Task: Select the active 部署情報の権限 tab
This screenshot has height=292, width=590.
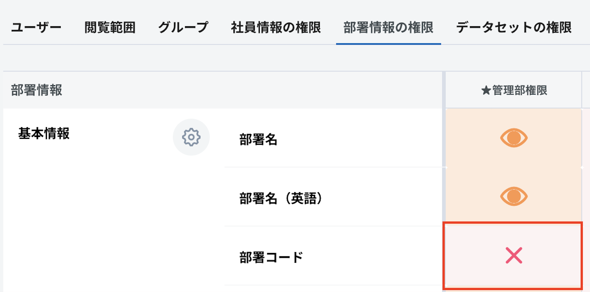Action: [388, 27]
